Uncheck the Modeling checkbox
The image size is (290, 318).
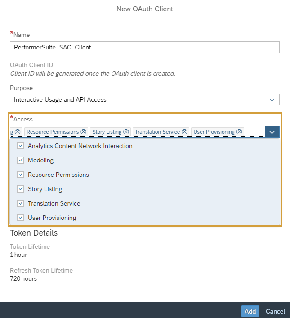pos(21,160)
